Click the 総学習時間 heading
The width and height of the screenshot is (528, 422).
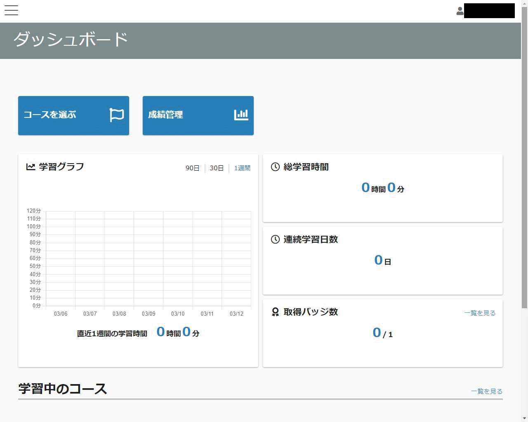(306, 167)
